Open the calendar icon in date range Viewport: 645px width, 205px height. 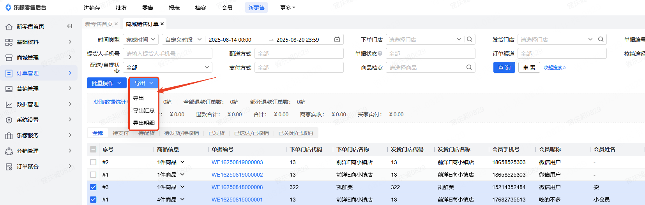tap(337, 39)
